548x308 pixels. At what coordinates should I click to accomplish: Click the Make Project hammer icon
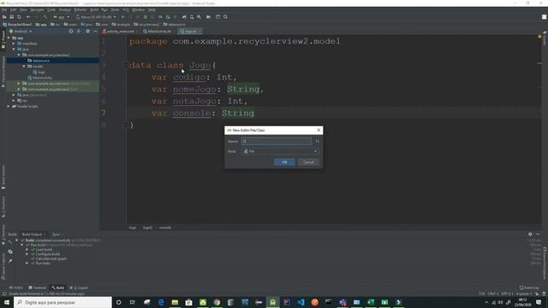click(x=45, y=17)
